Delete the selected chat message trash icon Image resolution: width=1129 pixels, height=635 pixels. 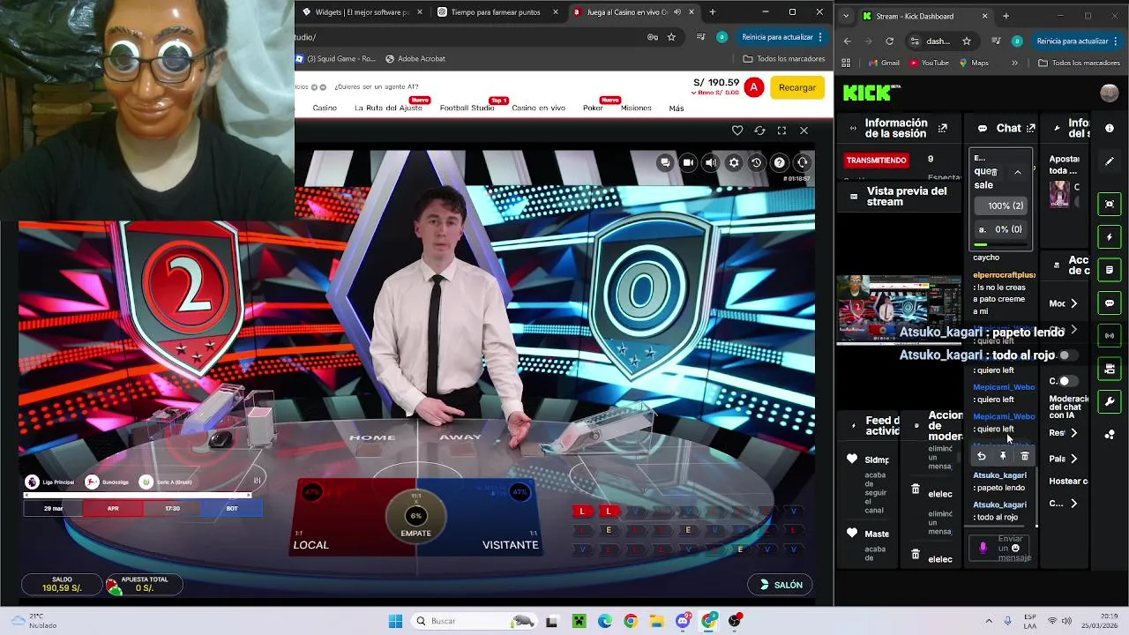(1024, 456)
